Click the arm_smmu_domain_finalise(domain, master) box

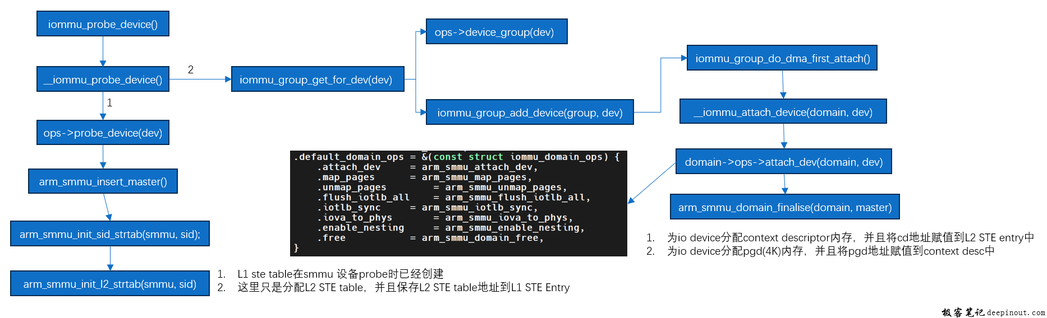coord(784,207)
